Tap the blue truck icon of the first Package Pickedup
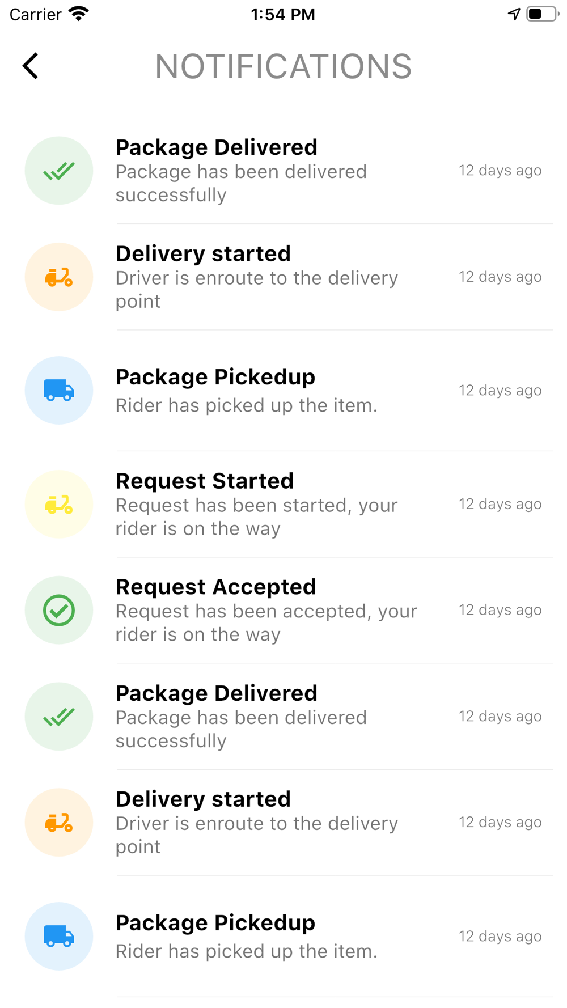Viewport: 567px width, 1008px height. [x=59, y=391]
